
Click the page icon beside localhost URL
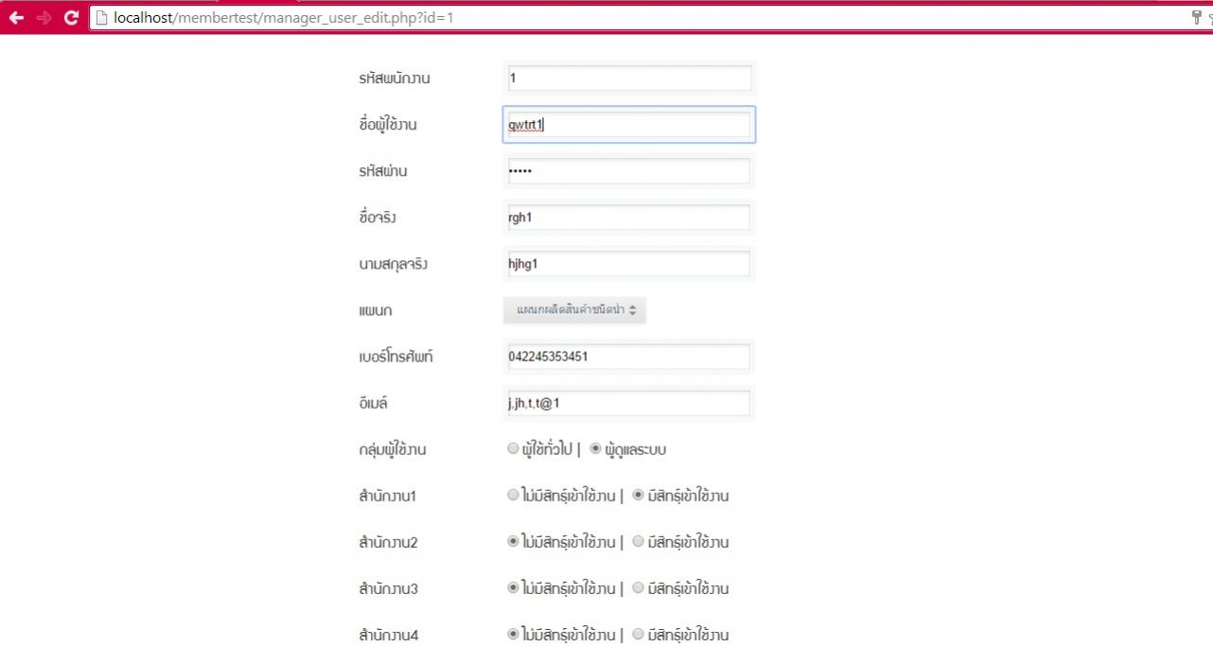[101, 17]
